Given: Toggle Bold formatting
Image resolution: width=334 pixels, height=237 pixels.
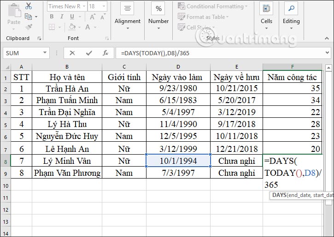Looking at the screenshot, I should (x=52, y=17).
